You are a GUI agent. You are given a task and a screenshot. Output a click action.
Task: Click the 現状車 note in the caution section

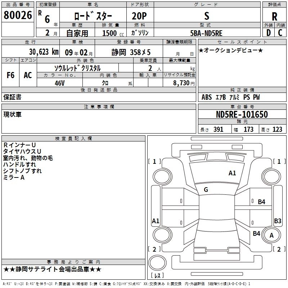[13, 114]
